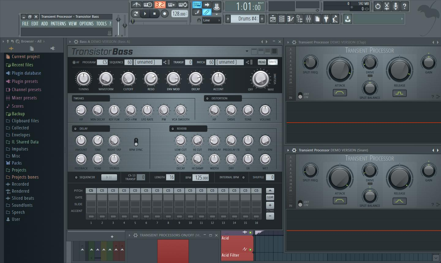Image resolution: width=441 pixels, height=263 pixels.
Task: Open the OPTIONS menu
Action: [86, 24]
